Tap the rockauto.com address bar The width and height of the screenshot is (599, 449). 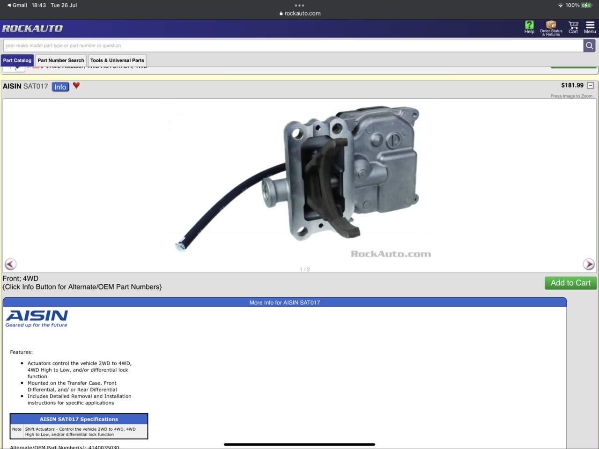(300, 14)
